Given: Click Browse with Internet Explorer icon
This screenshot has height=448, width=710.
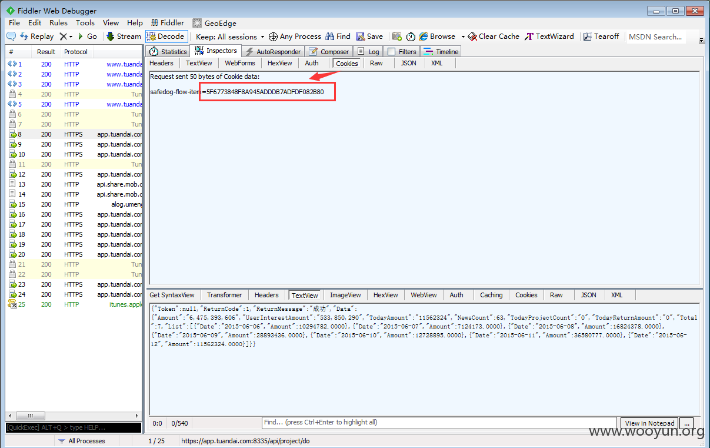Looking at the screenshot, I should (437, 36).
